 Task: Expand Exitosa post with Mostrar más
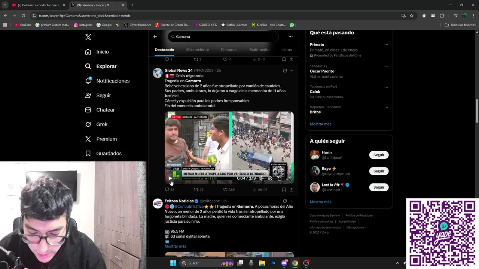click(175, 246)
